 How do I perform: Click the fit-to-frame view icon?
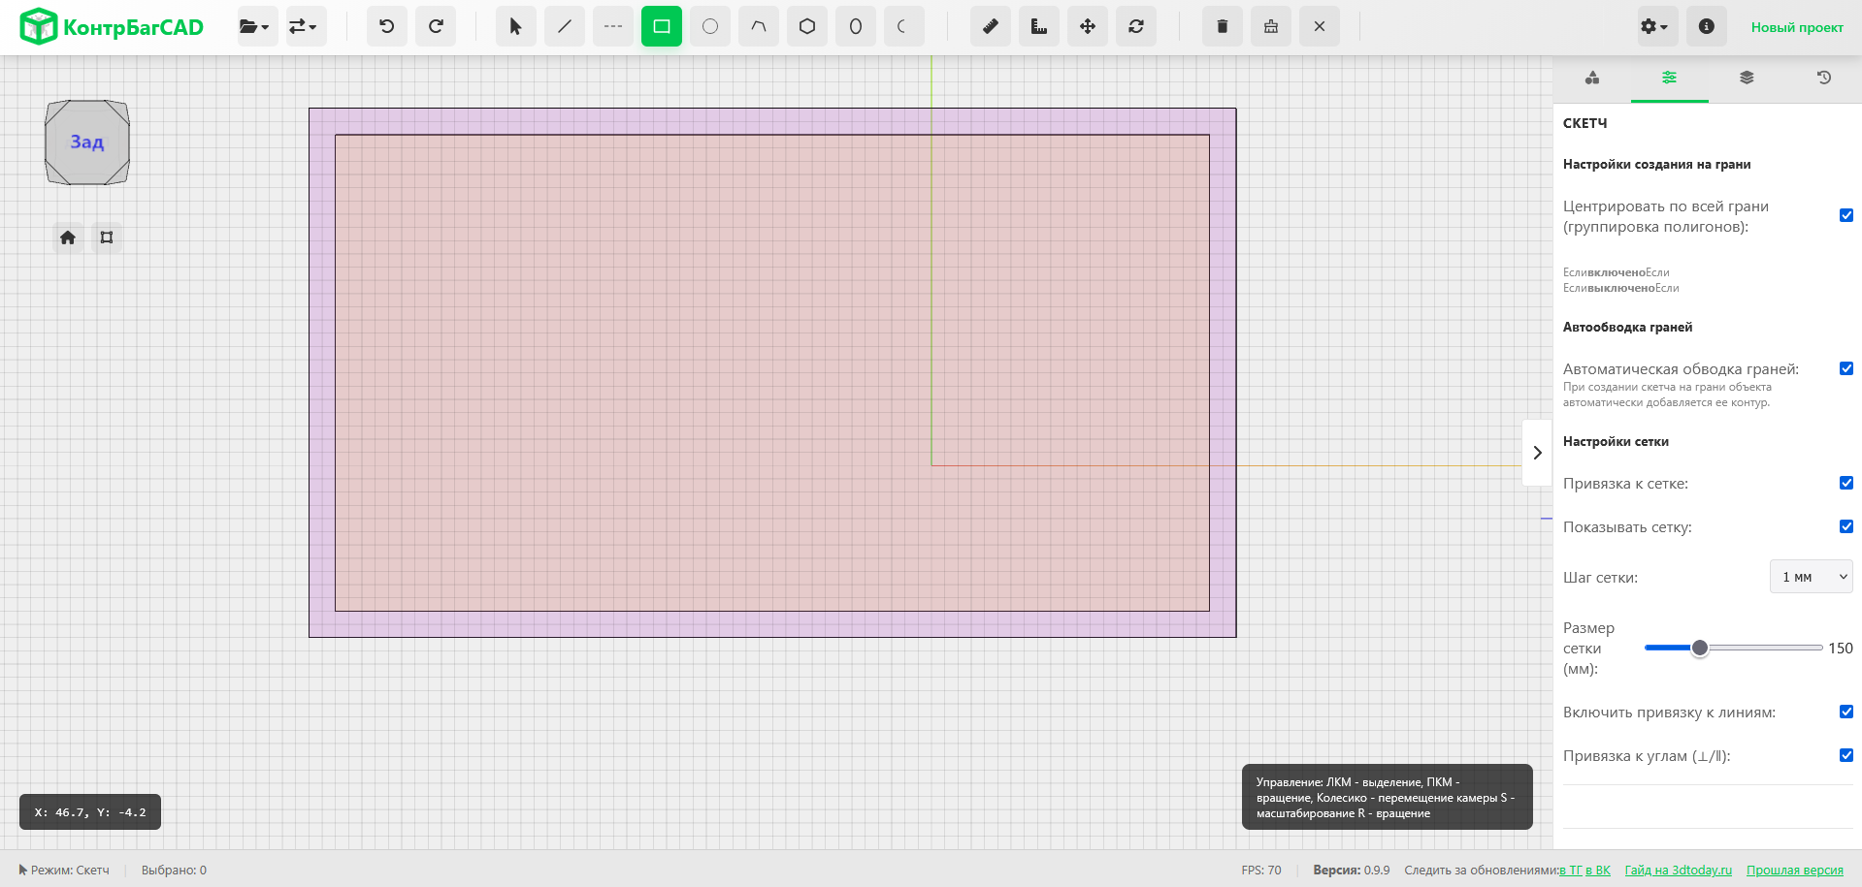pos(107,238)
